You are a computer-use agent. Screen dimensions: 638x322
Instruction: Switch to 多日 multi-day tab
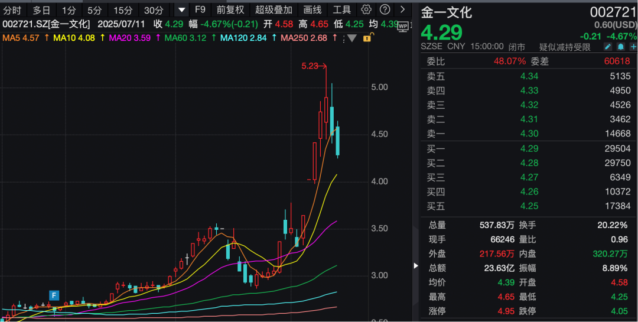(41, 9)
